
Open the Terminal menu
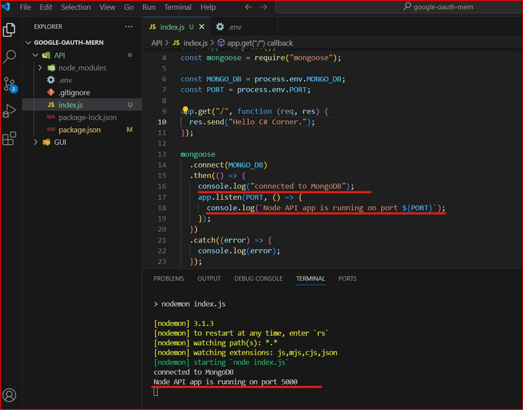click(178, 7)
